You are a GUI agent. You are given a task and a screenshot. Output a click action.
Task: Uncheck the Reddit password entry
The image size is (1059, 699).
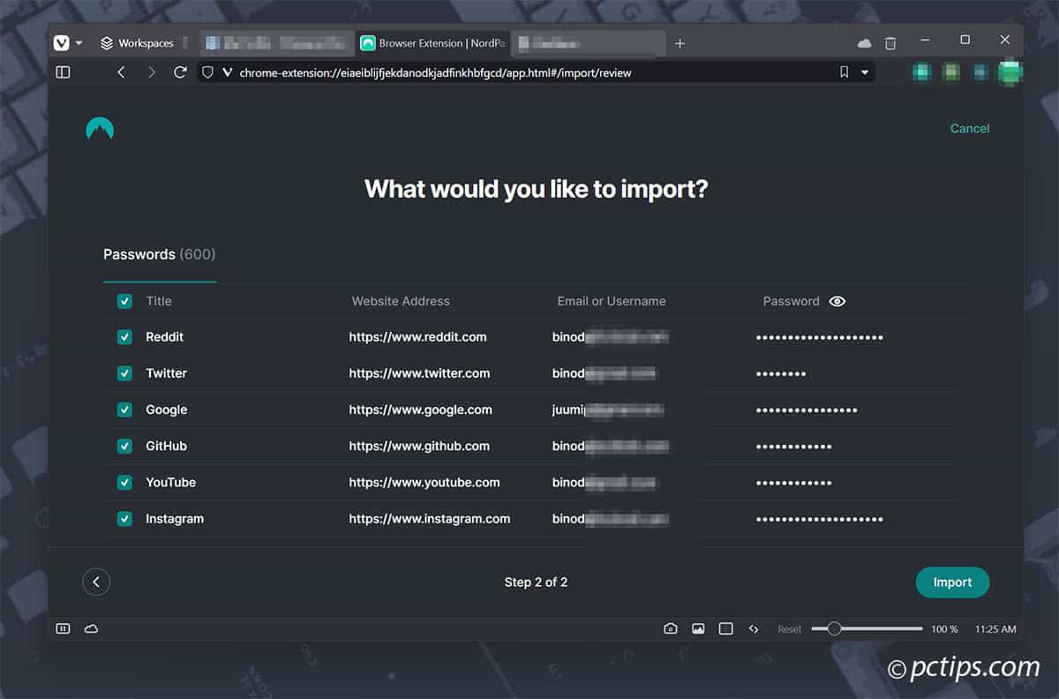click(x=124, y=336)
